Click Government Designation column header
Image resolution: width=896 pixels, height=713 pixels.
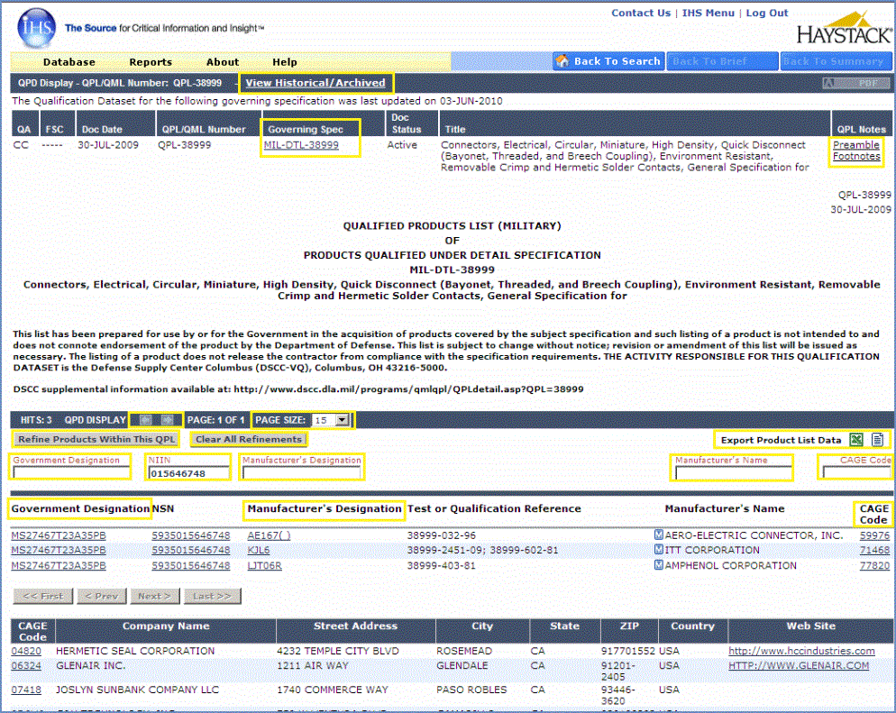point(80,508)
